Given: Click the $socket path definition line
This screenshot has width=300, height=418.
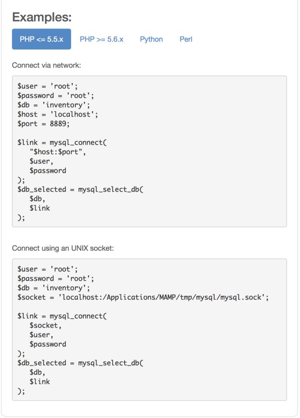Looking at the screenshot, I should click(143, 297).
